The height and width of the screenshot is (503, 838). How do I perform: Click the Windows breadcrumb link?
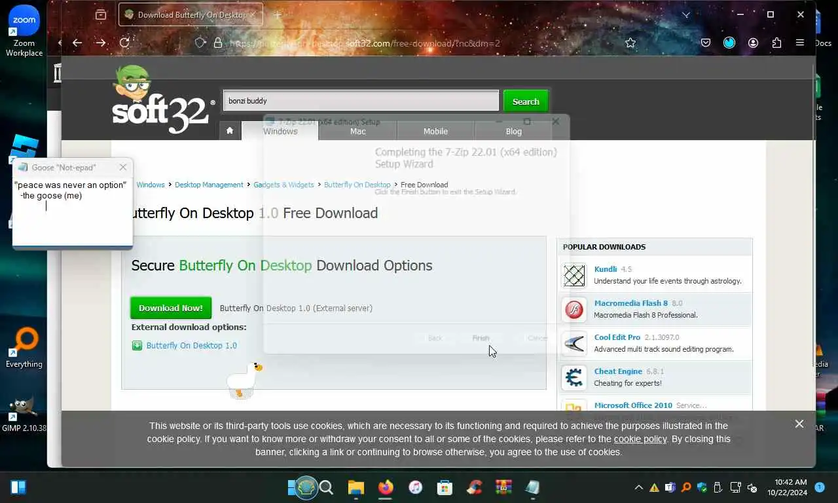point(151,185)
